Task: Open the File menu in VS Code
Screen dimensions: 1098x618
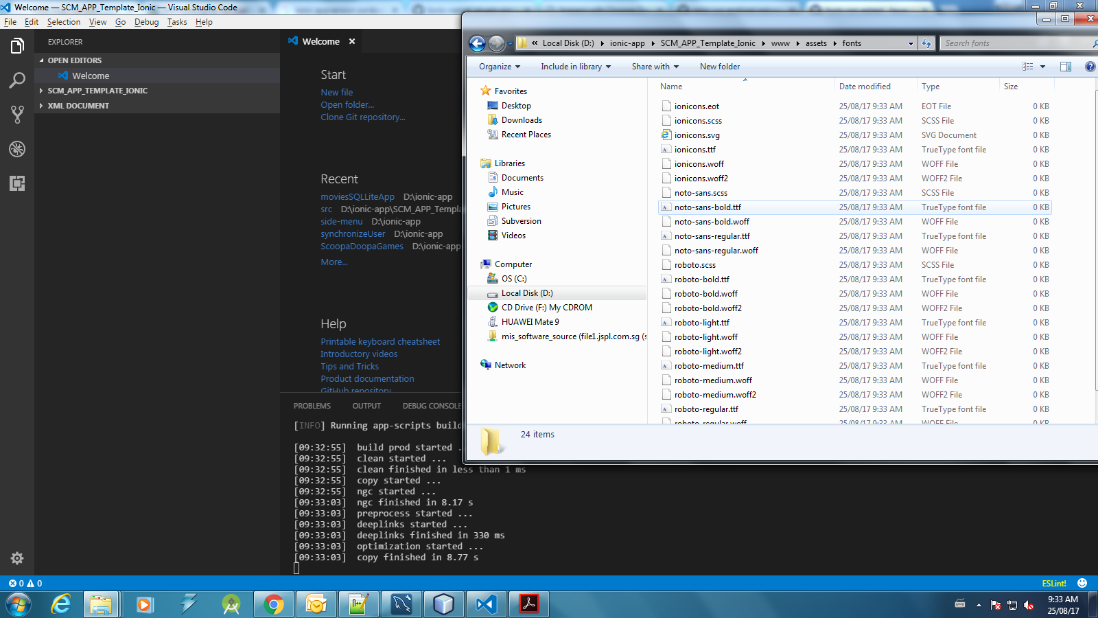Action: point(10,22)
